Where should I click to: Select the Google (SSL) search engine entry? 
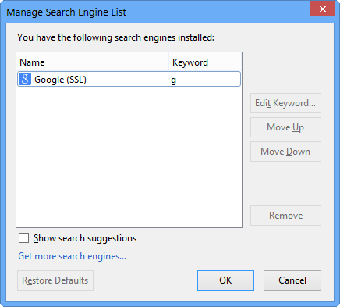(129, 79)
